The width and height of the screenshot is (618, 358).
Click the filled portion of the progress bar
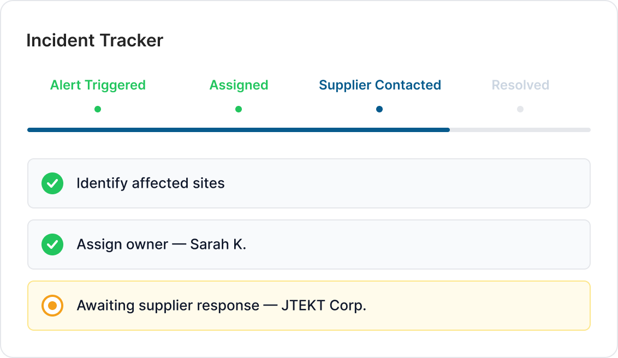[x=235, y=129]
